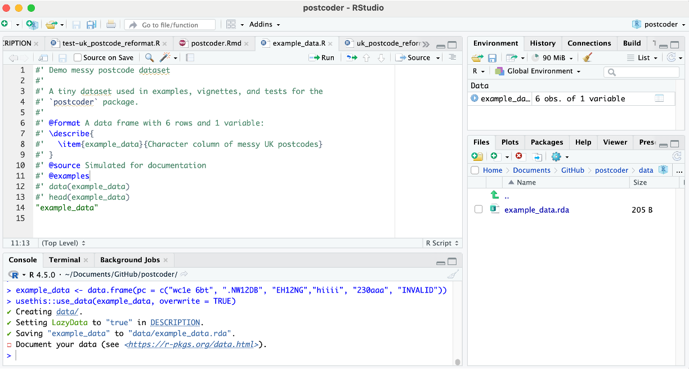Open Import Dataset dropdown
Viewport: 689px width, 369px height.
[514, 57]
